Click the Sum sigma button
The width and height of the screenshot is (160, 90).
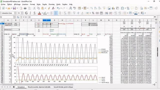(21, 17)
